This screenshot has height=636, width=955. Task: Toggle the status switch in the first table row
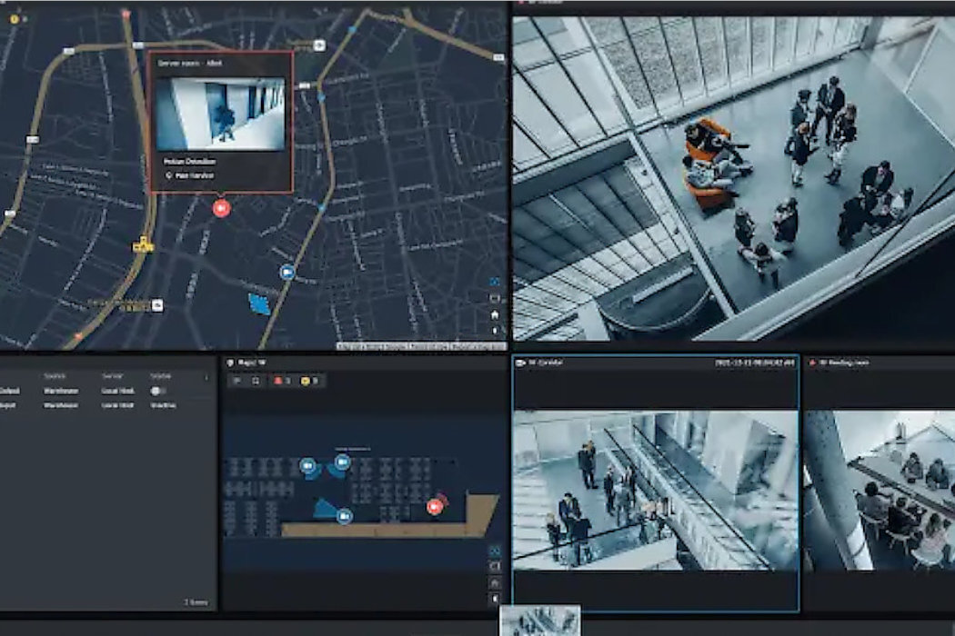[158, 391]
